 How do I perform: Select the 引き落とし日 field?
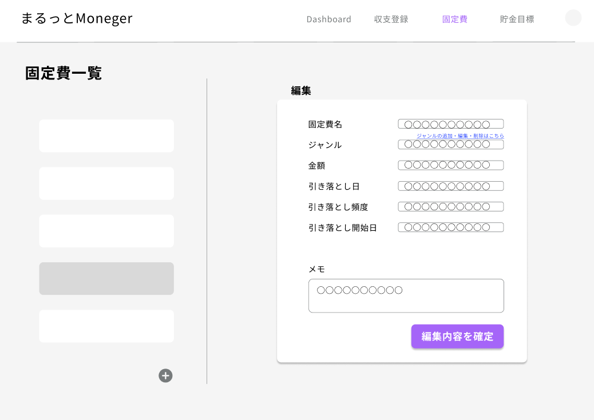pos(451,186)
